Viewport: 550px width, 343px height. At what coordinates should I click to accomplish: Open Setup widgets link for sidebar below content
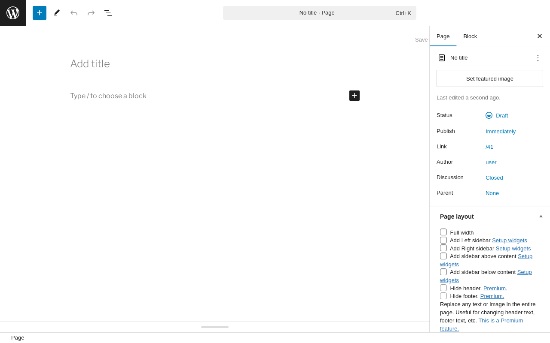(x=525, y=272)
